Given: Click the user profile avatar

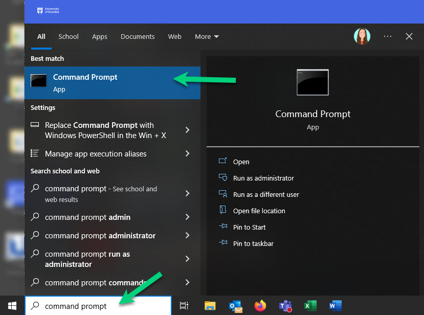Looking at the screenshot, I should coord(362,36).
